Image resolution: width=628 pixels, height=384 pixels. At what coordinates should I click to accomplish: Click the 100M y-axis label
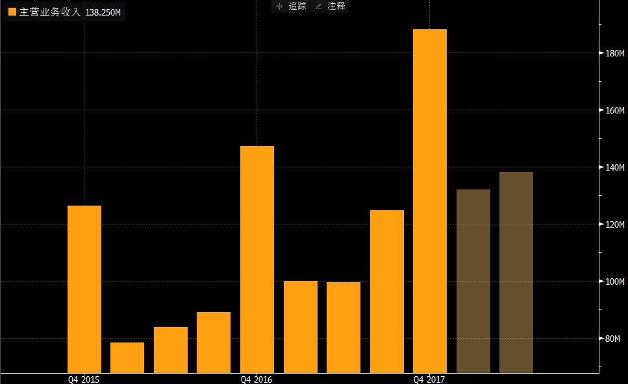pos(614,282)
